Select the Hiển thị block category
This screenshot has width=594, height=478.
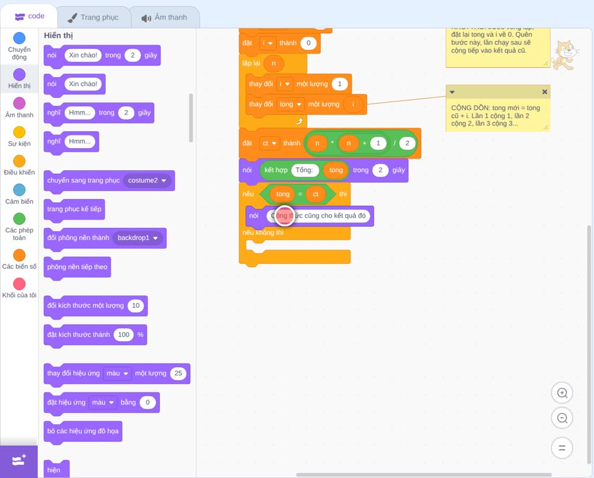tap(19, 79)
